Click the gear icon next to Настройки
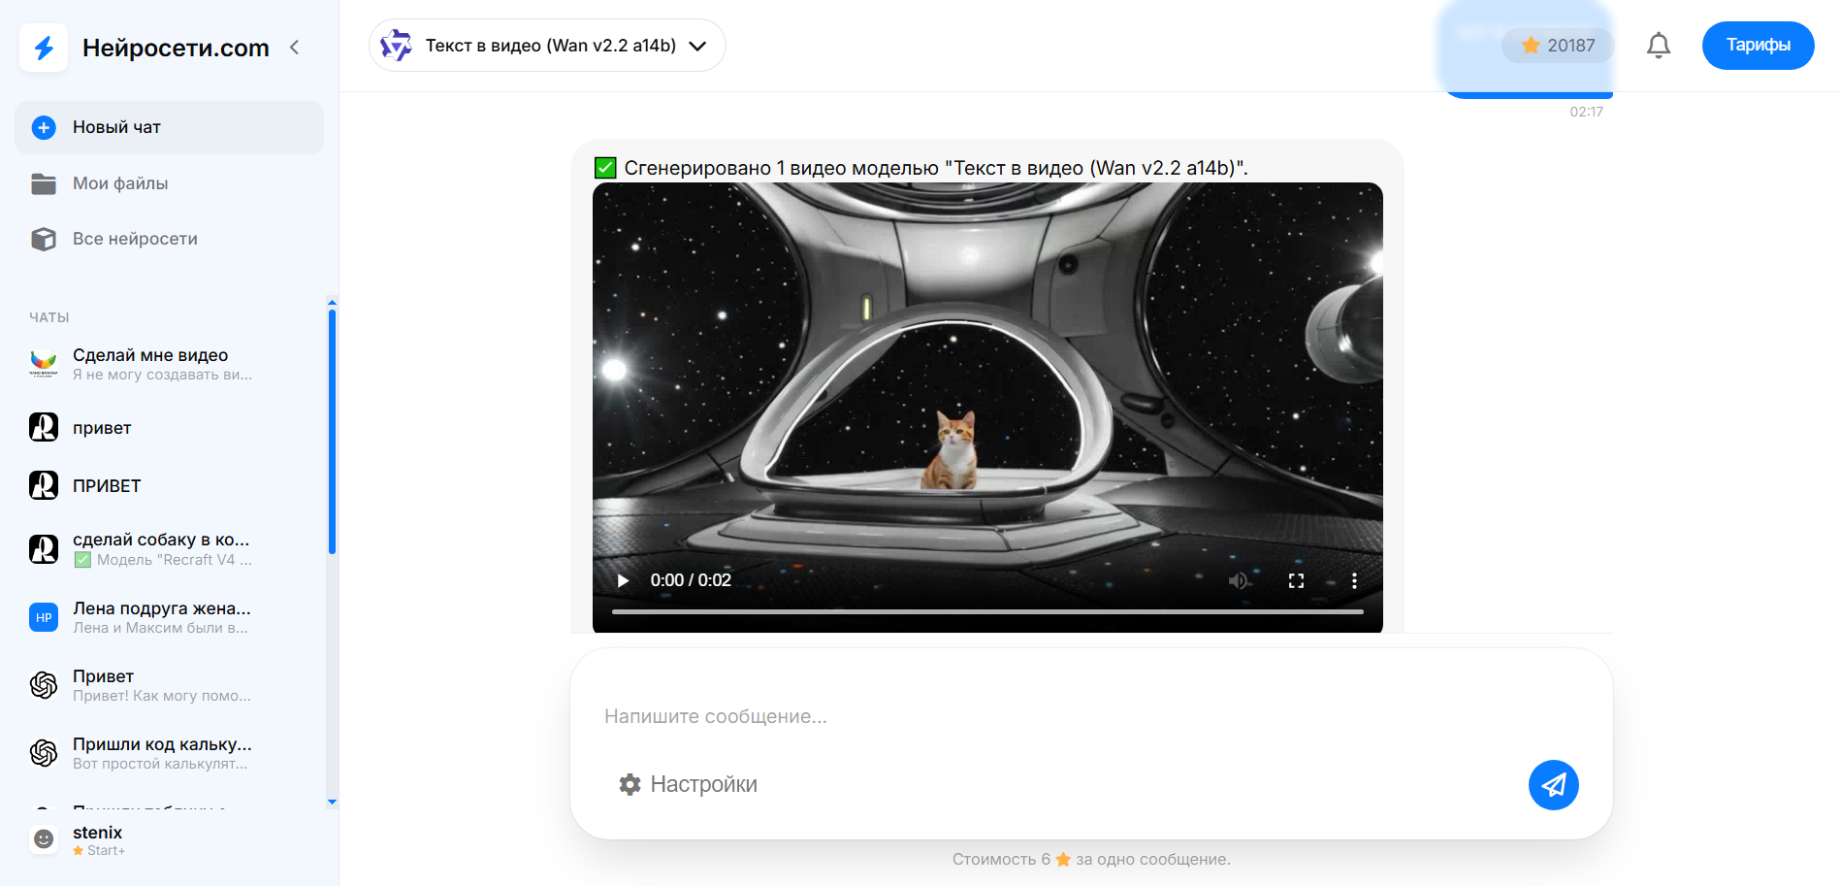 click(630, 784)
